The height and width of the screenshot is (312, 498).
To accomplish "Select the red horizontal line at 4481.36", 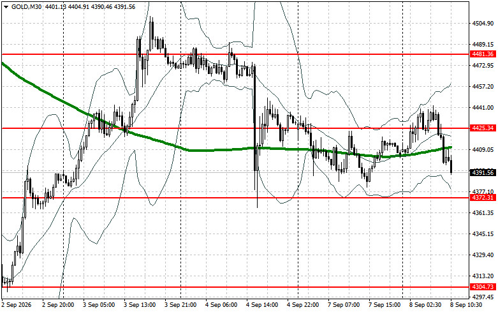I will coord(235,54).
